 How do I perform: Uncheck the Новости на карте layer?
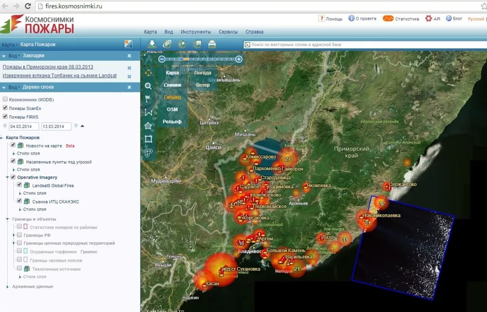(x=13, y=145)
